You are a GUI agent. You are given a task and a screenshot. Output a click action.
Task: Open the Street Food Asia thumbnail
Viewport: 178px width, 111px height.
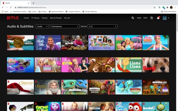point(74,43)
